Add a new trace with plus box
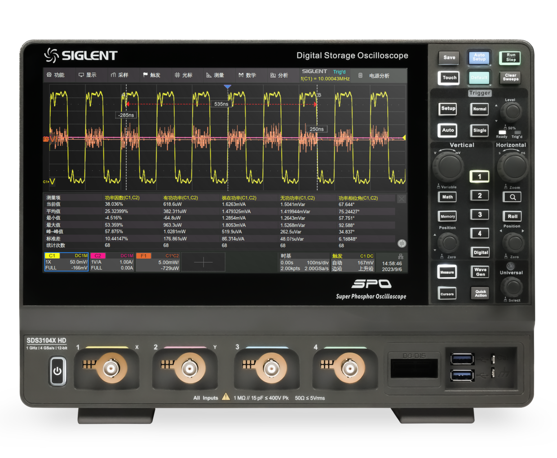Screen dimensions: 557x458 [x=203, y=262]
